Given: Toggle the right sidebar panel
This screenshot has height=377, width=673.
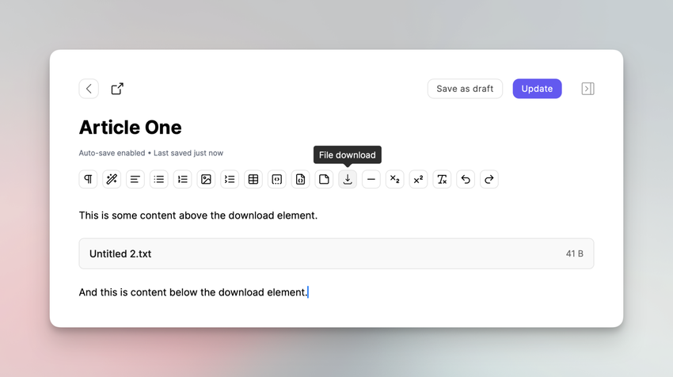Looking at the screenshot, I should (x=587, y=89).
